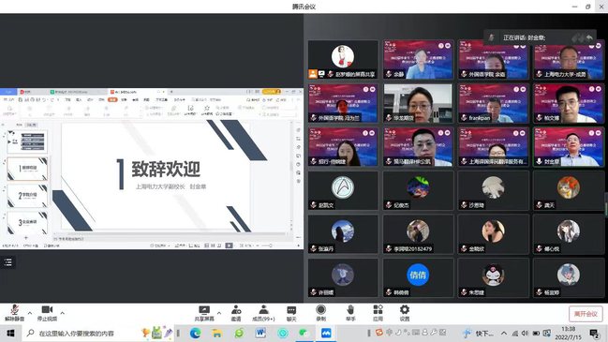Viewport: 608px width, 342px height.
Task: Raise hand using the hand icon
Action: pos(350,313)
